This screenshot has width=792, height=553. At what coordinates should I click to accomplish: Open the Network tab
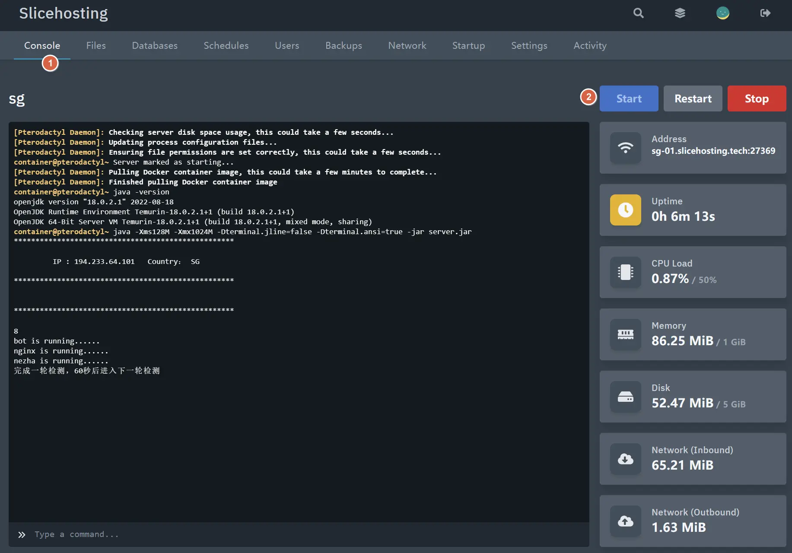coord(407,45)
